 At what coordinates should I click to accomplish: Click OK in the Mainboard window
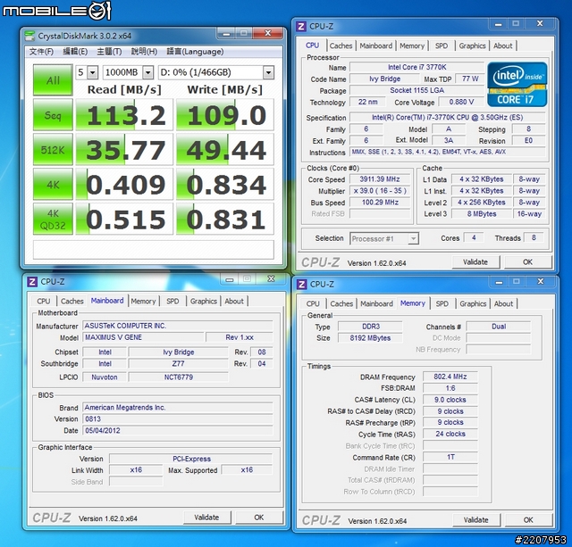(258, 518)
